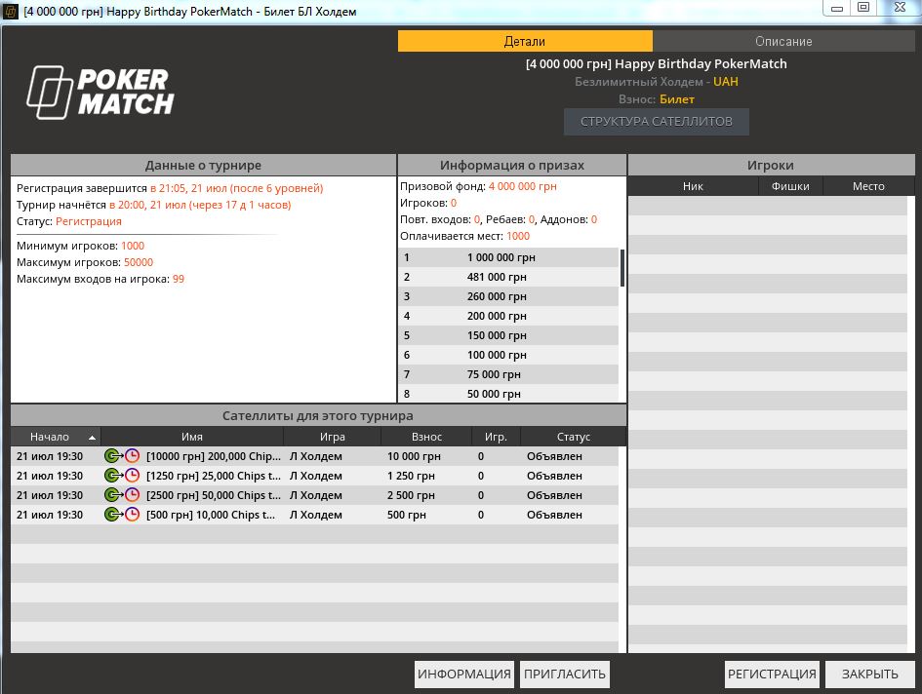Click the 75 000 грн prize row
922x694 pixels.
coord(508,373)
